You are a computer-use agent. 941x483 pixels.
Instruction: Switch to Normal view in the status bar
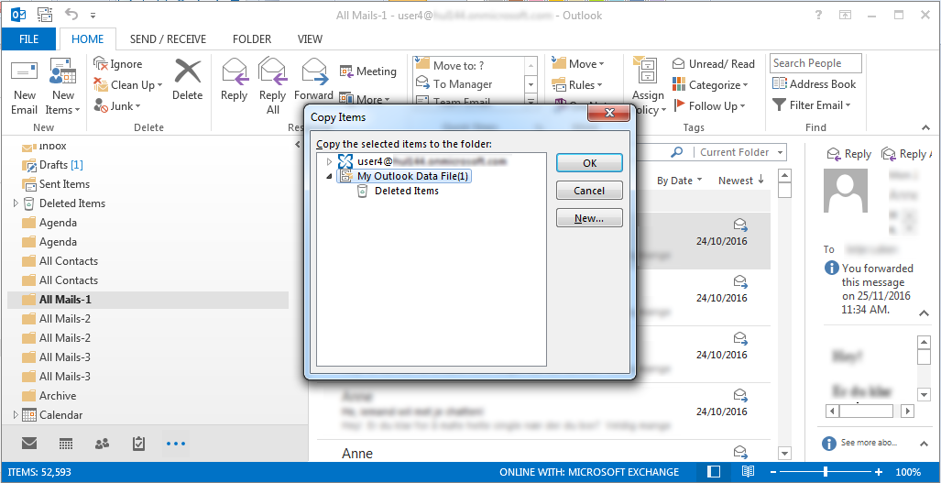coord(714,472)
